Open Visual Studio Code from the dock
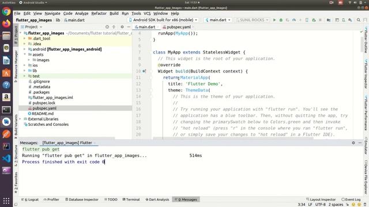This screenshot has height=207, width=369. click(6, 159)
